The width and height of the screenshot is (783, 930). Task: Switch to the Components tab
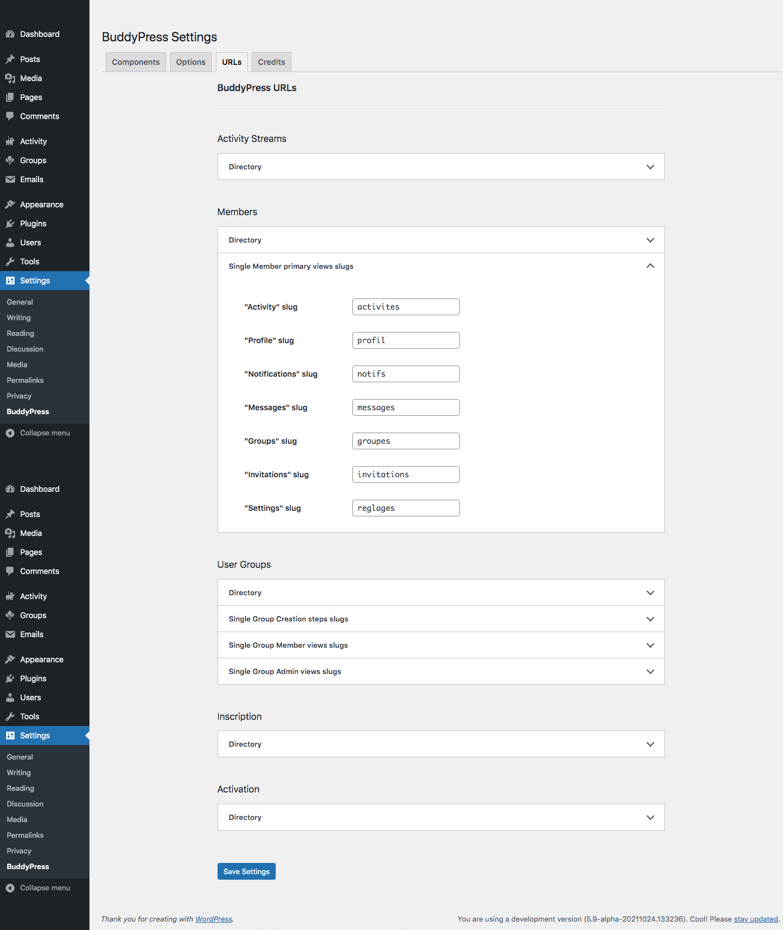(136, 62)
